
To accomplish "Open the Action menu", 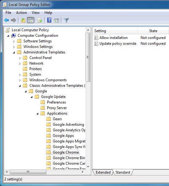I will 21,13.
